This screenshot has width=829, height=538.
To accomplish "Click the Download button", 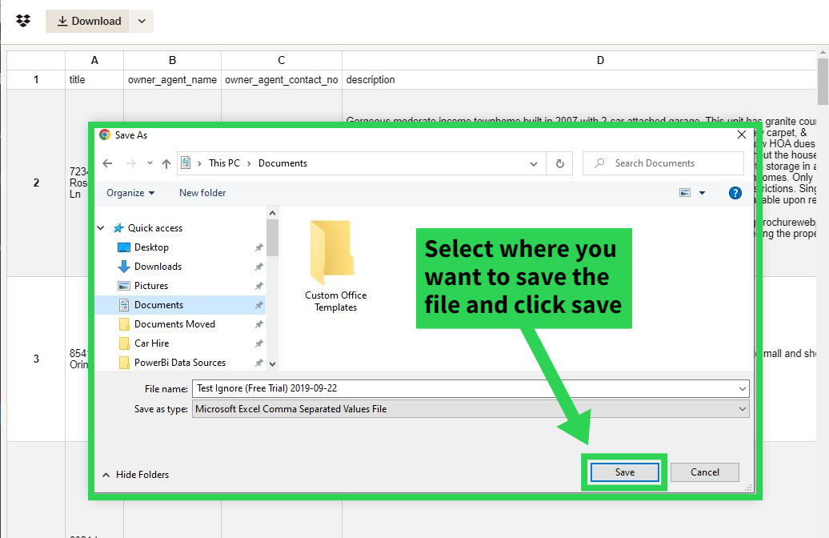I will tap(87, 21).
